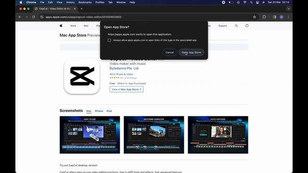Open Spotlight search in menu bar

tap(251, 2)
